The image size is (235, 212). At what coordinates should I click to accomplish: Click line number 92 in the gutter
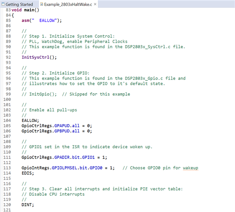pyautogui.click(x=8, y=57)
